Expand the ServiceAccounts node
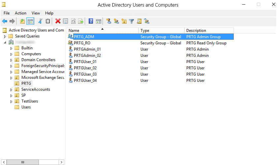Image resolution: width=278 pixels, height=165 pixels. (11, 90)
